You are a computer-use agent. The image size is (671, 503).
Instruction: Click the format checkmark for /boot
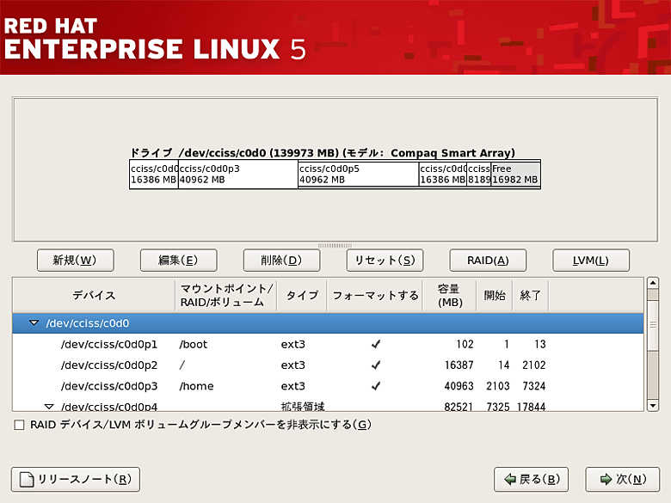pyautogui.click(x=376, y=344)
